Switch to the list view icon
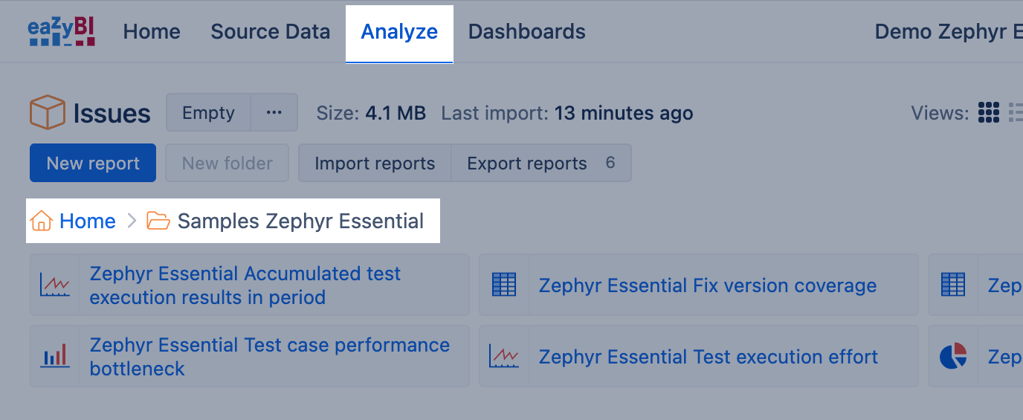The width and height of the screenshot is (1023, 420). pyautogui.click(x=1016, y=113)
